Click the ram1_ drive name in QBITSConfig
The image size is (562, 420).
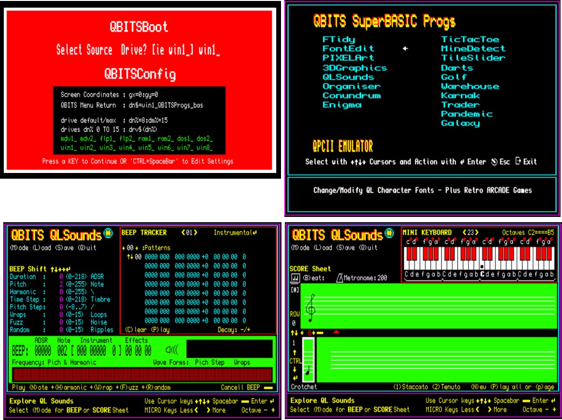pos(146,139)
